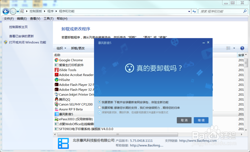Open the recent pages dropdown arrow

[x=18, y=12]
